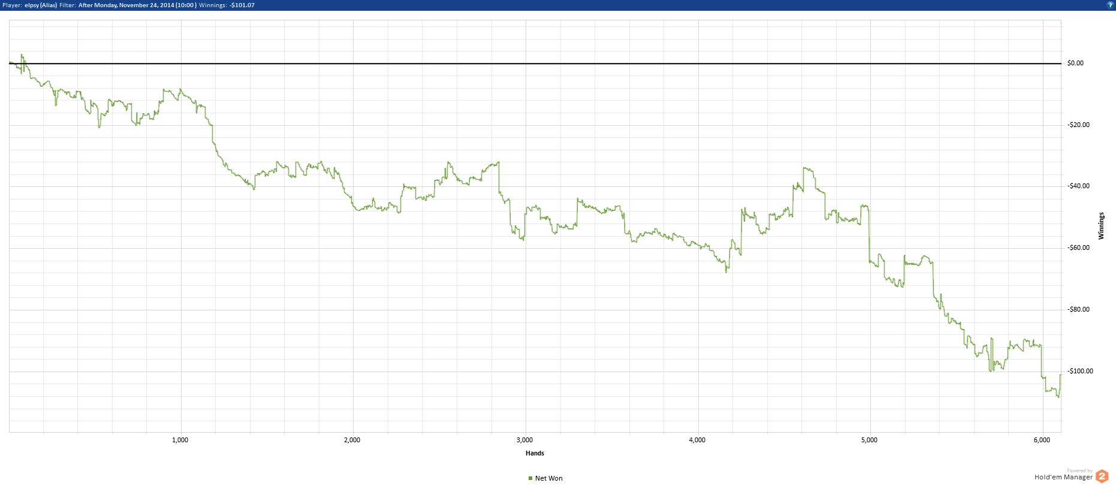The width and height of the screenshot is (1116, 486).
Task: Select the "4,000" hands axis label
Action: 697,440
